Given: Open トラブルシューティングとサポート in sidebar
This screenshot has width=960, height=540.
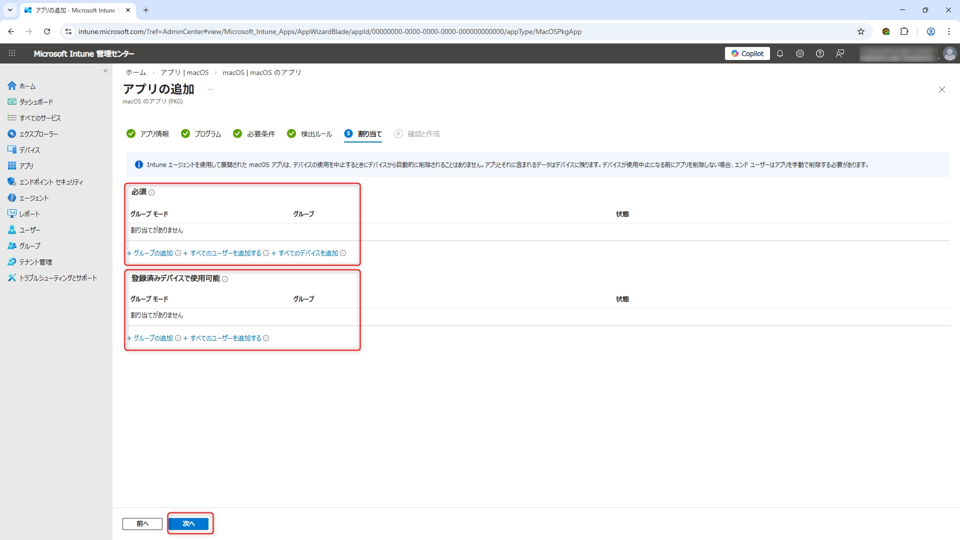Looking at the screenshot, I should [x=58, y=278].
